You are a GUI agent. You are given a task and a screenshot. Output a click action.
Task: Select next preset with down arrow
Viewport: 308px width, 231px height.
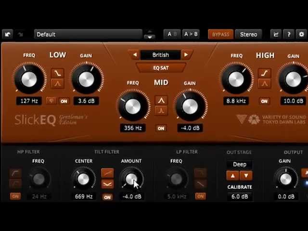click(x=150, y=37)
